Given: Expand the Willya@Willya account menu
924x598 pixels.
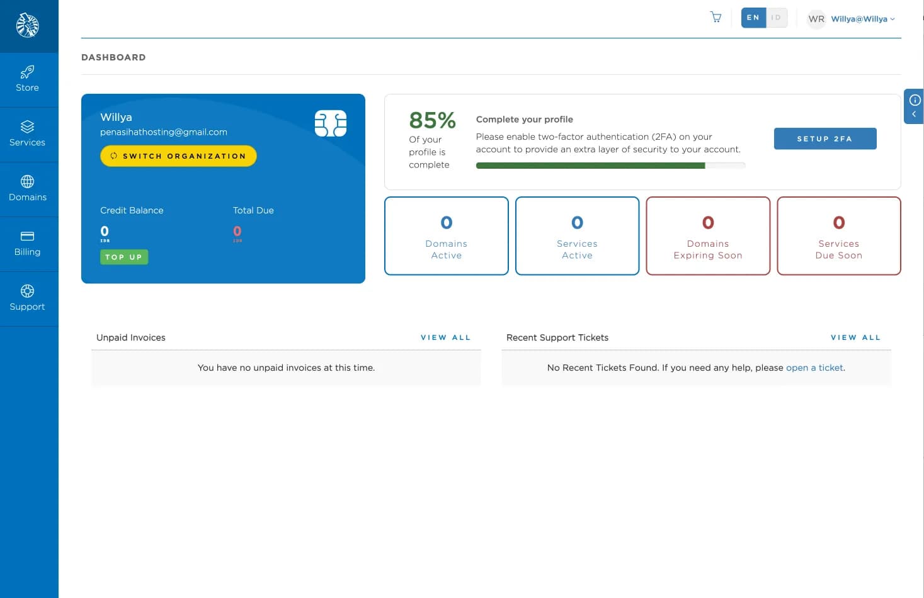Looking at the screenshot, I should pos(862,19).
